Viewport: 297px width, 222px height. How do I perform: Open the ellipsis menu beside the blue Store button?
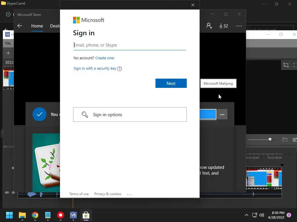222,114
